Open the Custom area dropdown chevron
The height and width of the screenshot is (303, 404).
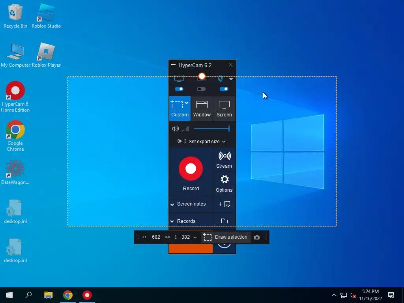coord(187,103)
